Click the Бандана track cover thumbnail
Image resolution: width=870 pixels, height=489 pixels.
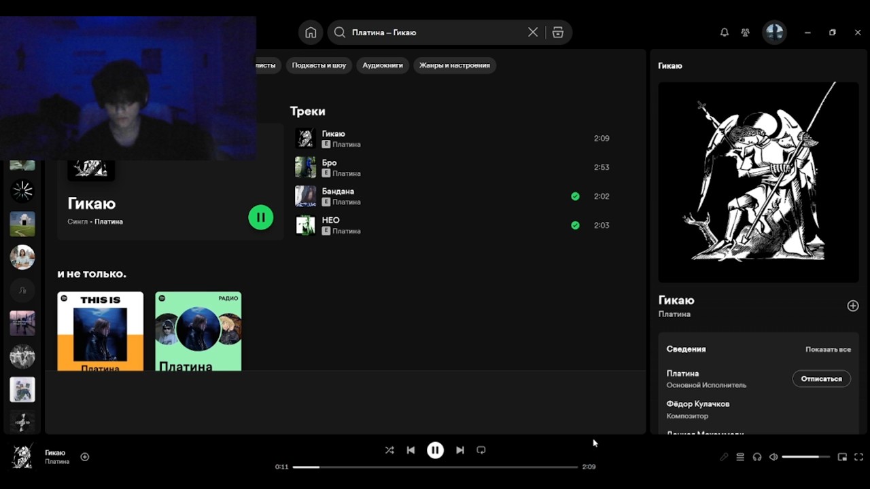coord(305,196)
